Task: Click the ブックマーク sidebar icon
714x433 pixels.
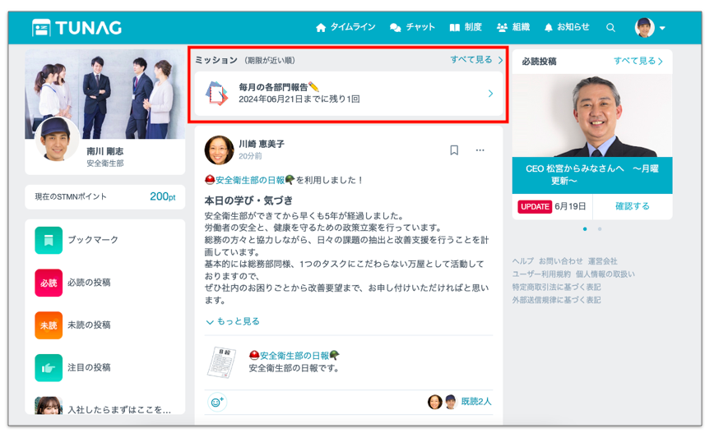Action: pos(49,240)
